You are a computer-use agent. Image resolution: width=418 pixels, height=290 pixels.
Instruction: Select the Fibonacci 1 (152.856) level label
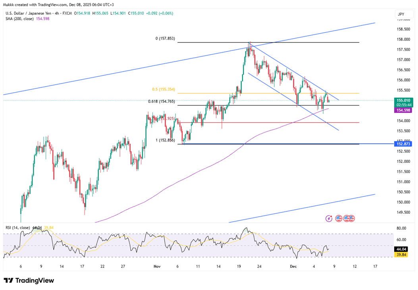coord(165,140)
